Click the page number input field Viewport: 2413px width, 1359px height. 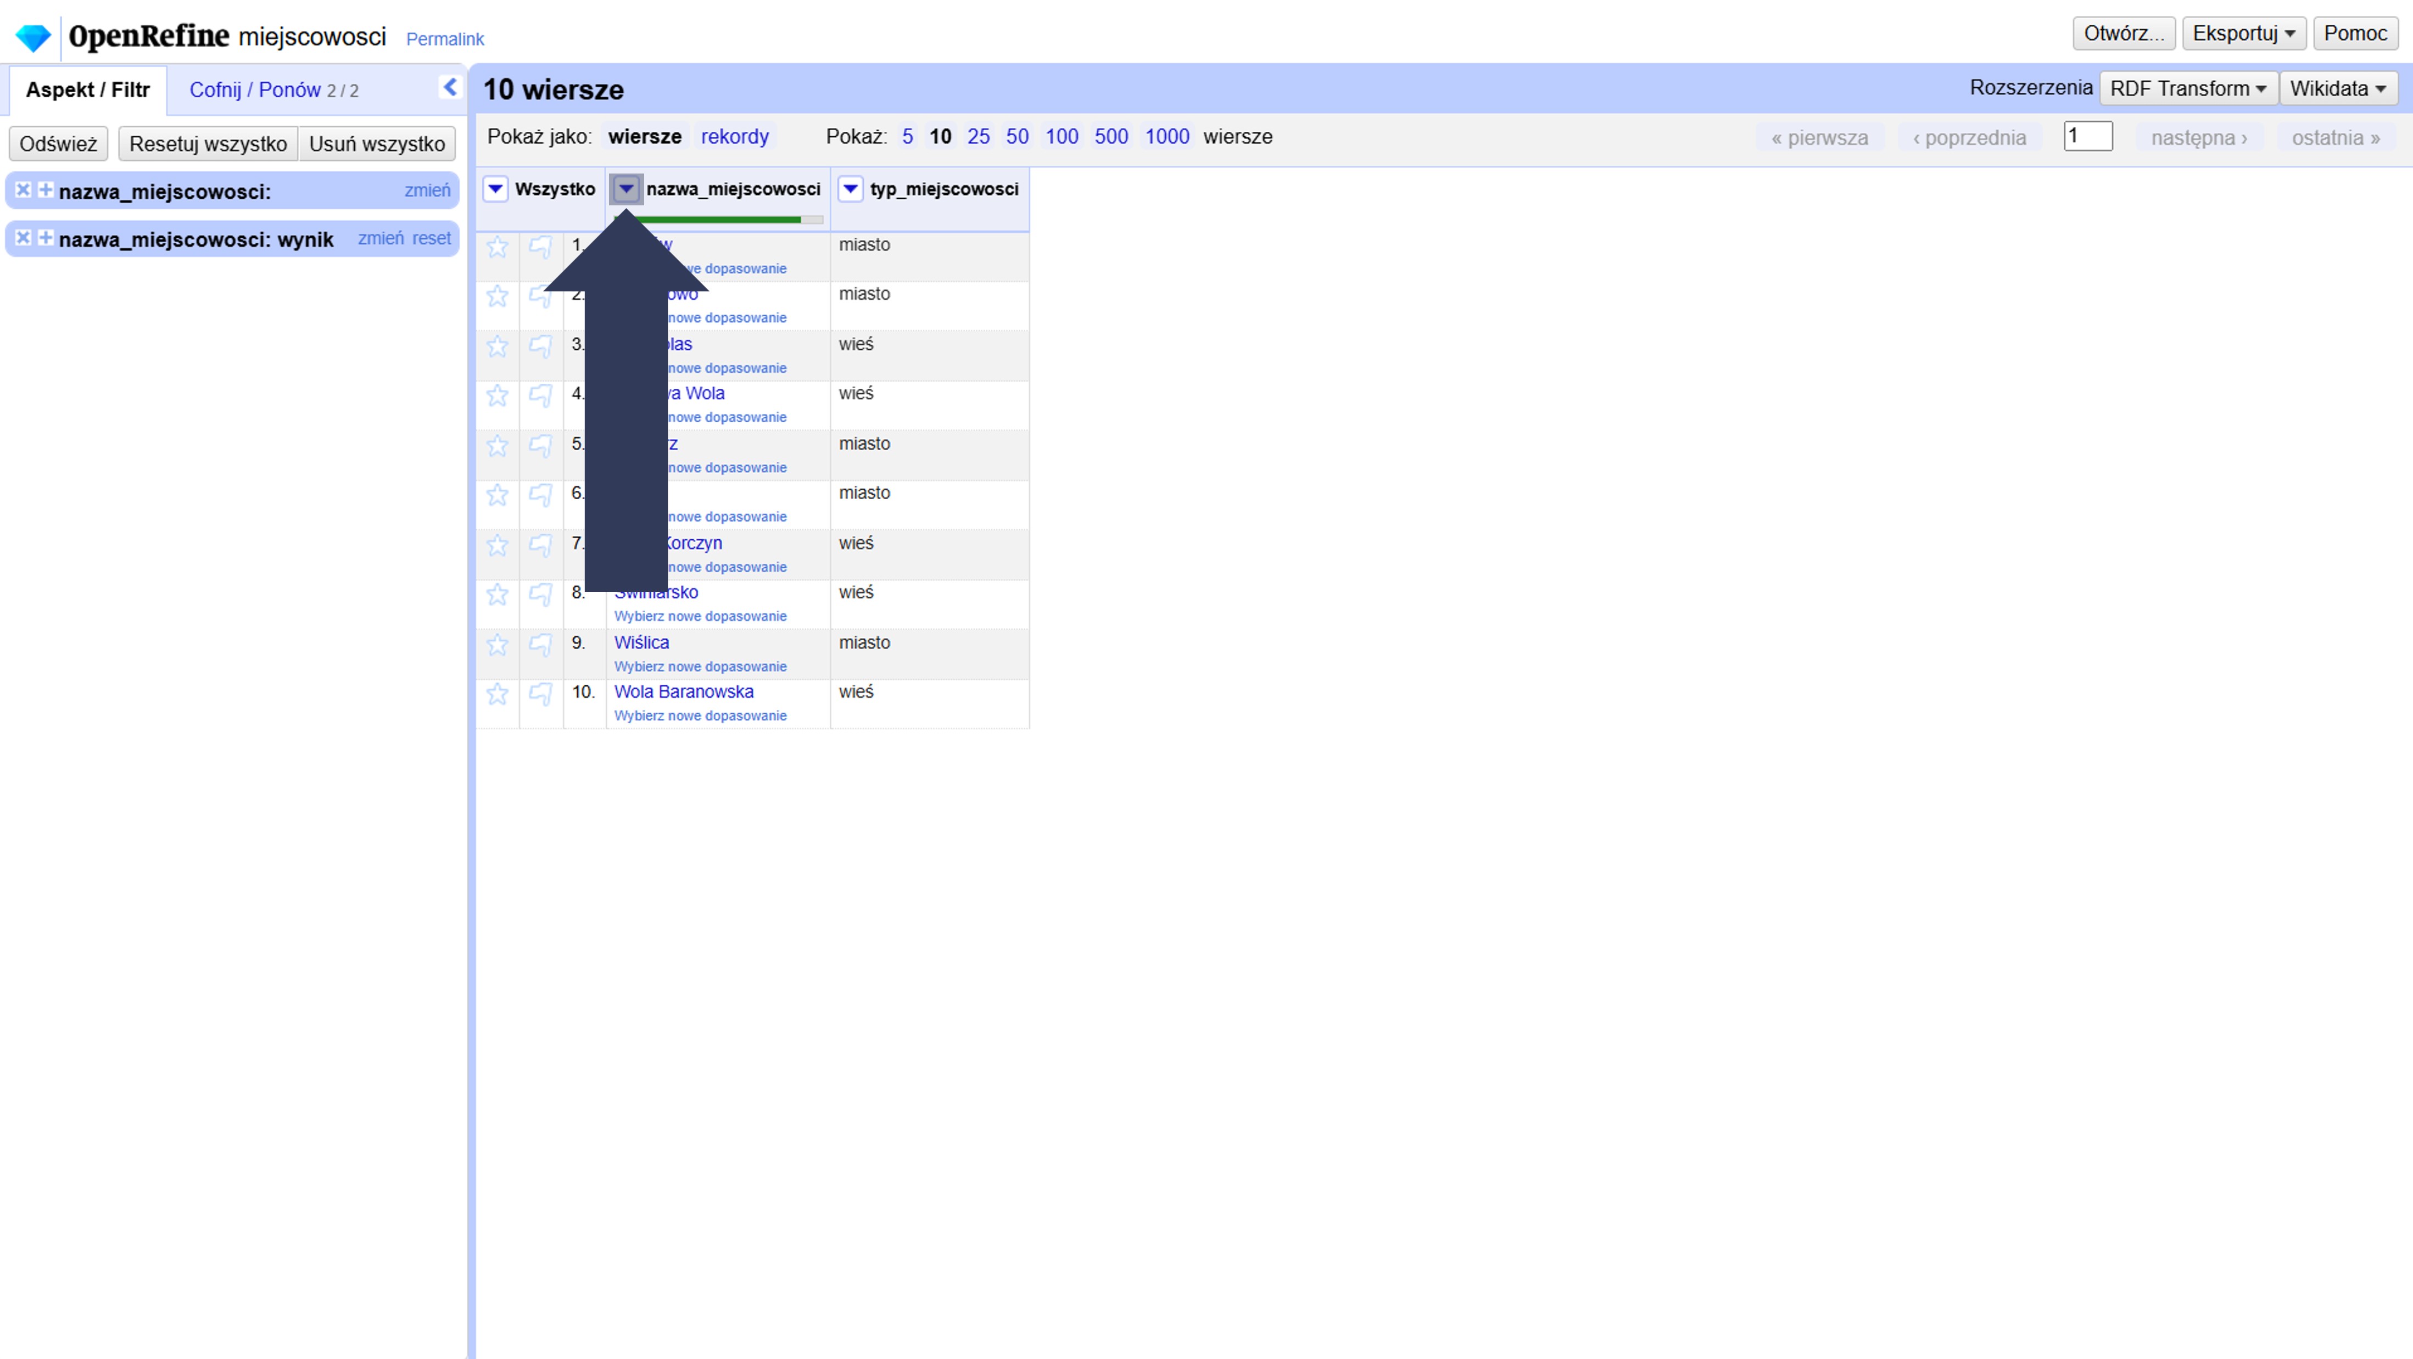[2087, 137]
